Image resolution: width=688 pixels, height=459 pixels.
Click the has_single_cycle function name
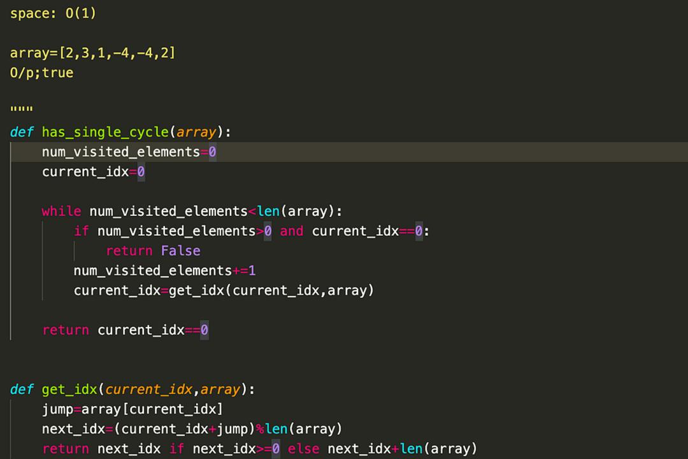click(105, 132)
